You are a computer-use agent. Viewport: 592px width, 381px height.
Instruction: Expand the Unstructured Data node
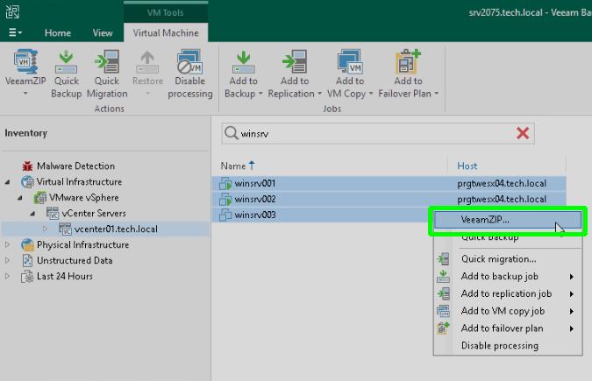[x=7, y=260]
